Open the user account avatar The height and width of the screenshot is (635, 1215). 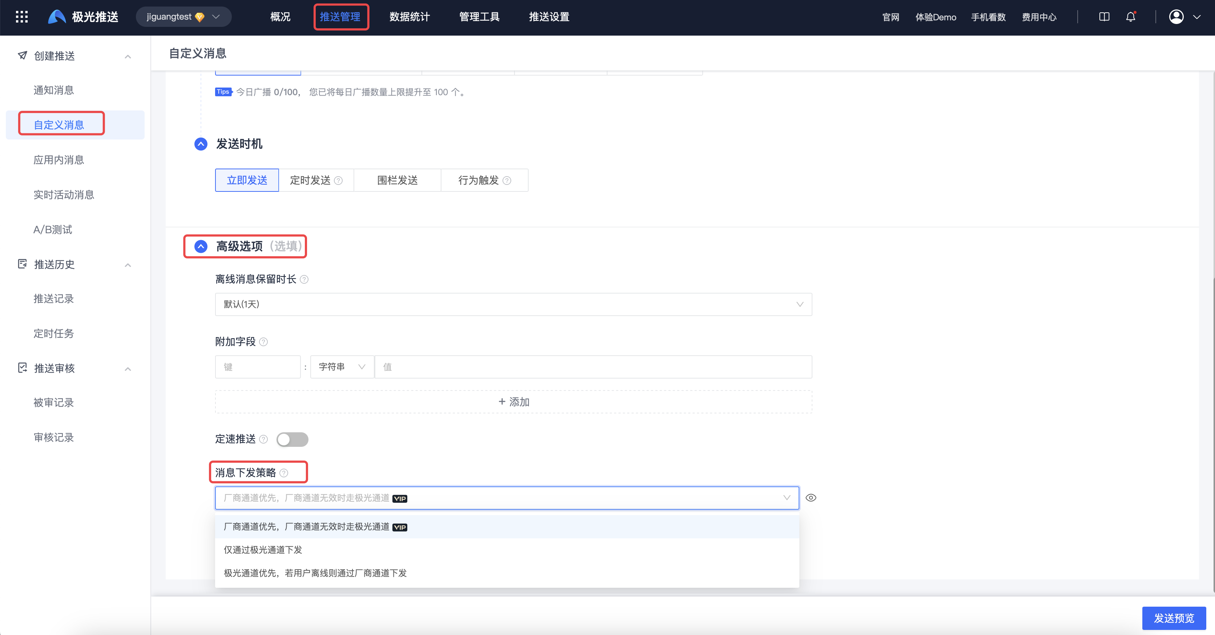click(x=1176, y=17)
